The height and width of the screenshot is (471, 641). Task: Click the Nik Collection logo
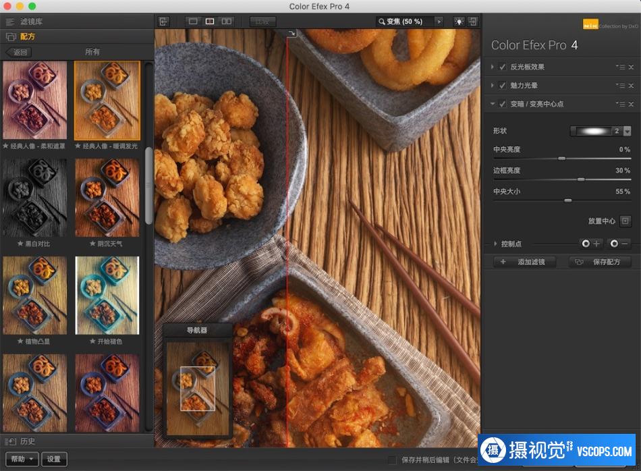(590, 26)
